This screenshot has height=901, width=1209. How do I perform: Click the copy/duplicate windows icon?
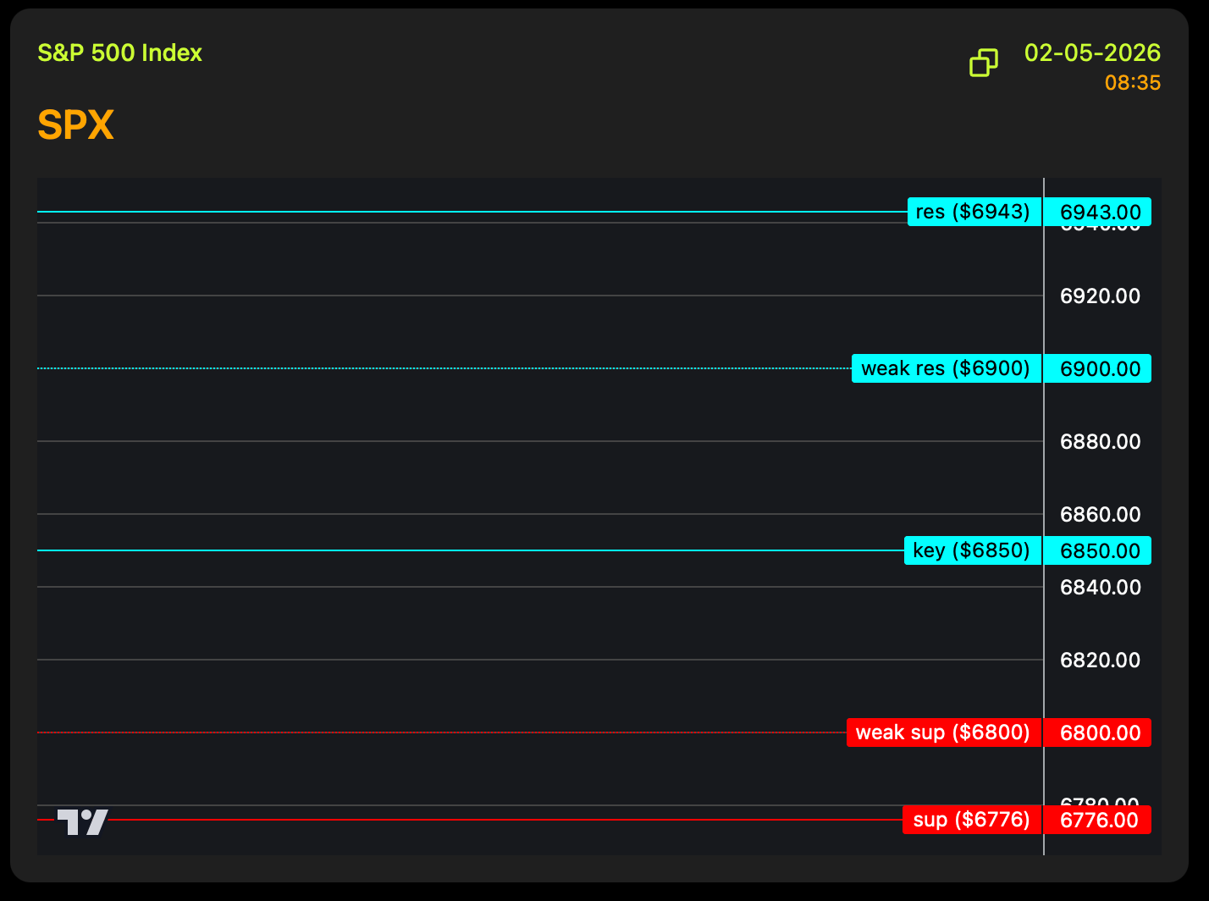983,63
